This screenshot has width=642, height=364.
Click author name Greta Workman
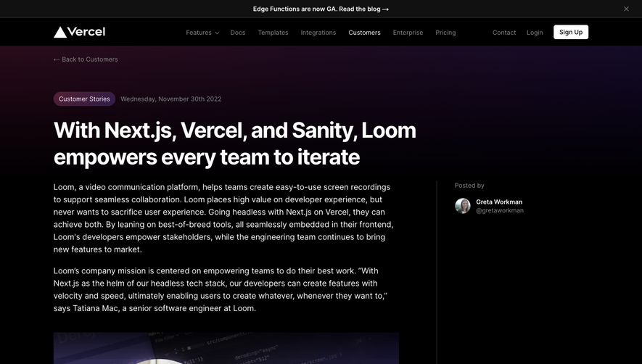pos(499,202)
